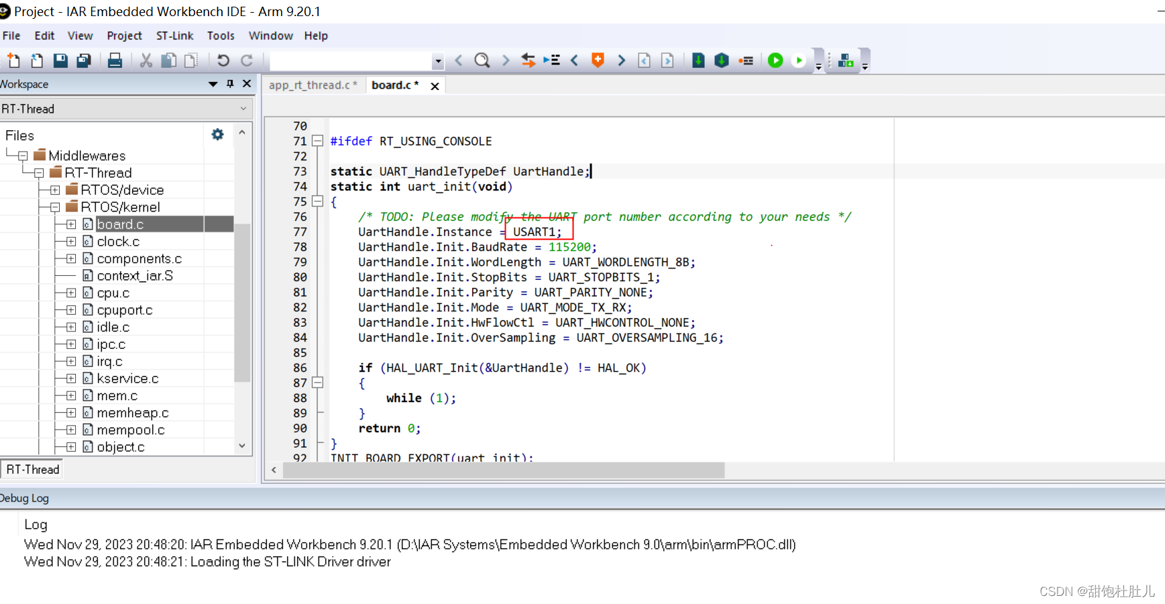Copy the selection using the toolbar
The width and height of the screenshot is (1165, 604).
[x=169, y=60]
